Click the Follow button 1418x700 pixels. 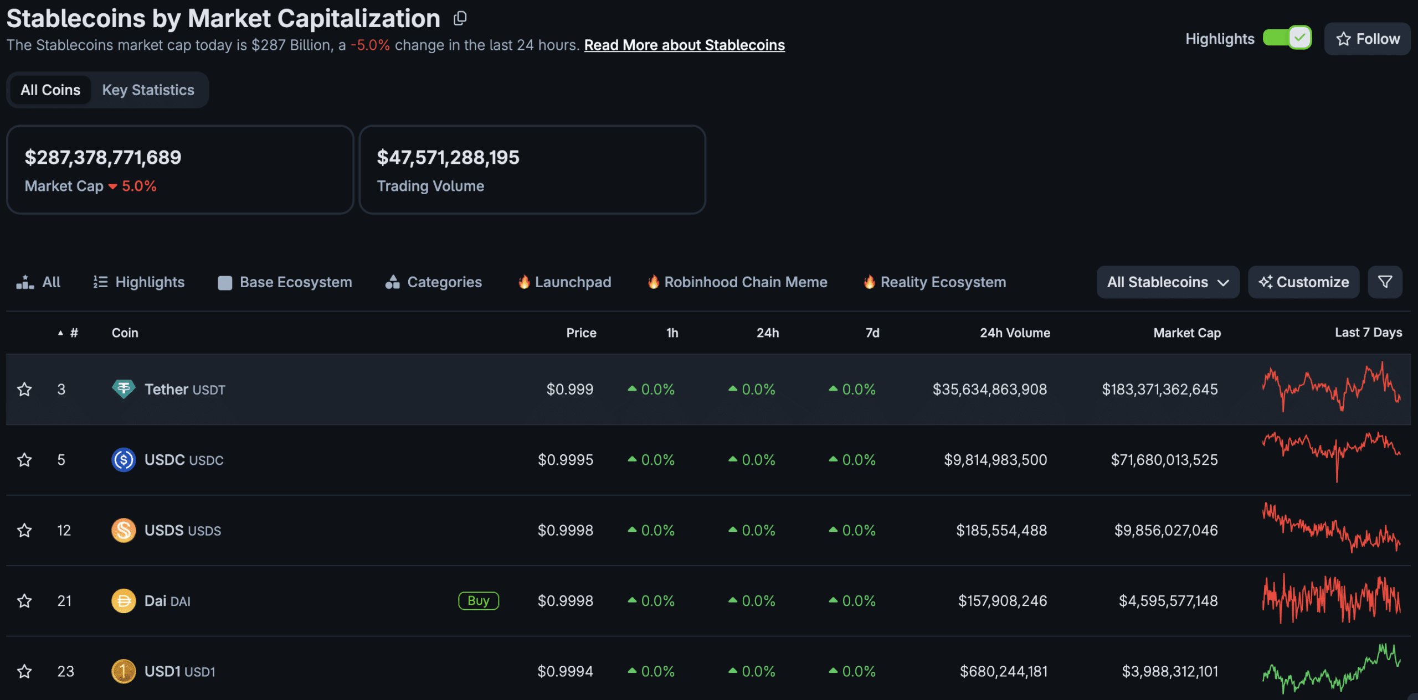tap(1367, 39)
